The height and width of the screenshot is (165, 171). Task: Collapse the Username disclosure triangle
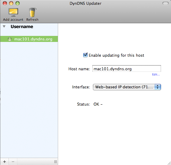tap(4, 27)
